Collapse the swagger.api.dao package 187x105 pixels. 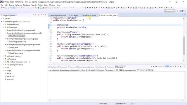(x=5, y=39)
